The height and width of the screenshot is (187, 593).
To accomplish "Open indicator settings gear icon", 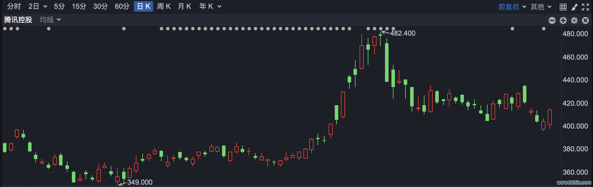I will 574,20.
